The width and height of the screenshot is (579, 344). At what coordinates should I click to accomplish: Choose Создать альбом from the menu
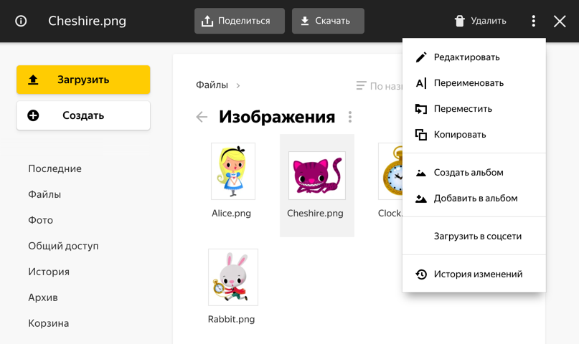pyautogui.click(x=474, y=173)
